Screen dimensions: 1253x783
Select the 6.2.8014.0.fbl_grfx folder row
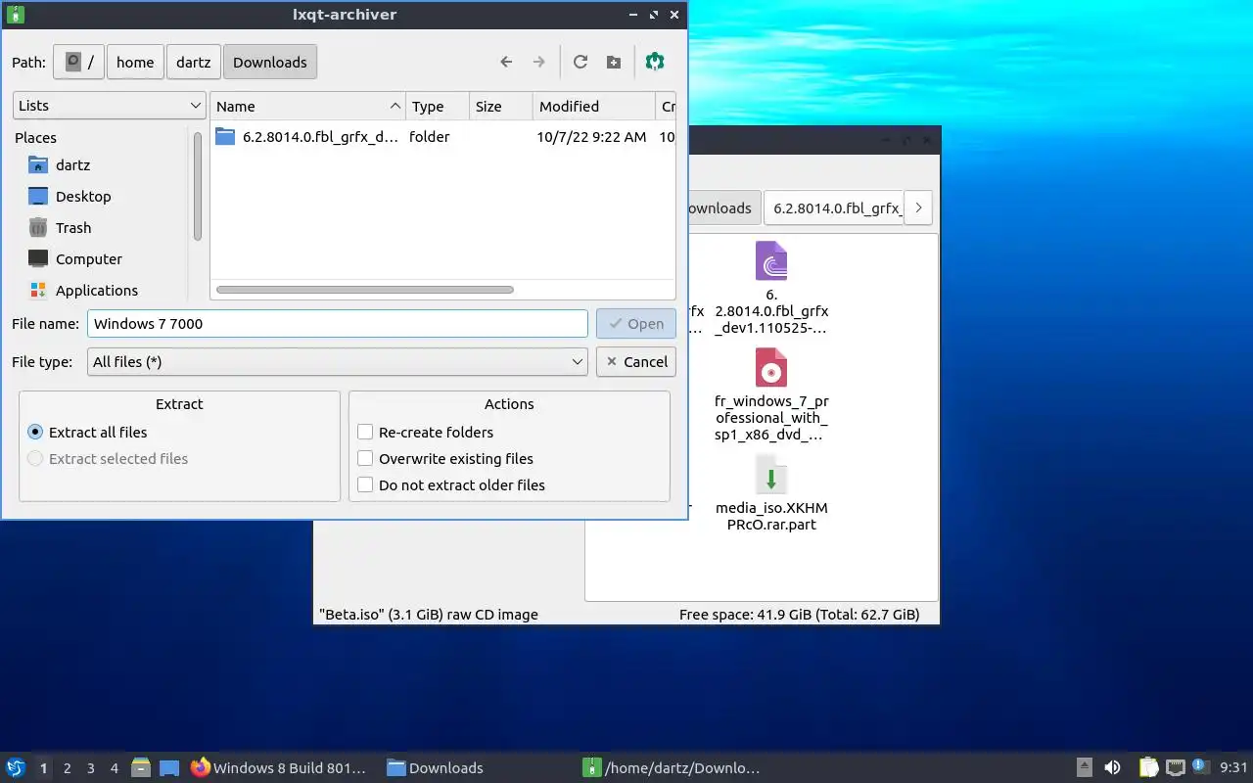[x=443, y=137]
